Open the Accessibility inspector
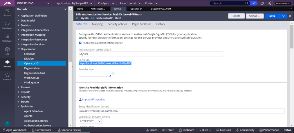Screen dimensions: 294x133 245,130
